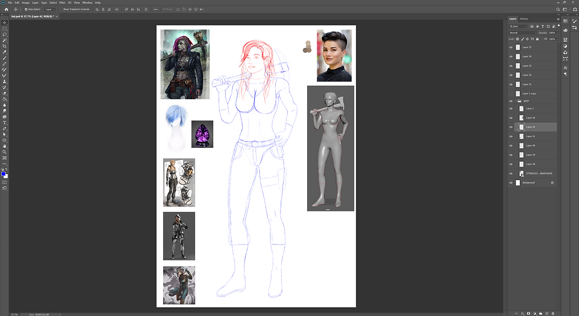579x316 pixels.
Task: Show the hidden Layer 1 copy
Action: pyautogui.click(x=511, y=93)
